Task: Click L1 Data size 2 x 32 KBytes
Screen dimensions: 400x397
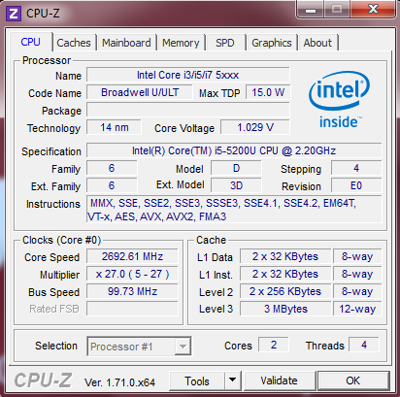Action: point(285,256)
